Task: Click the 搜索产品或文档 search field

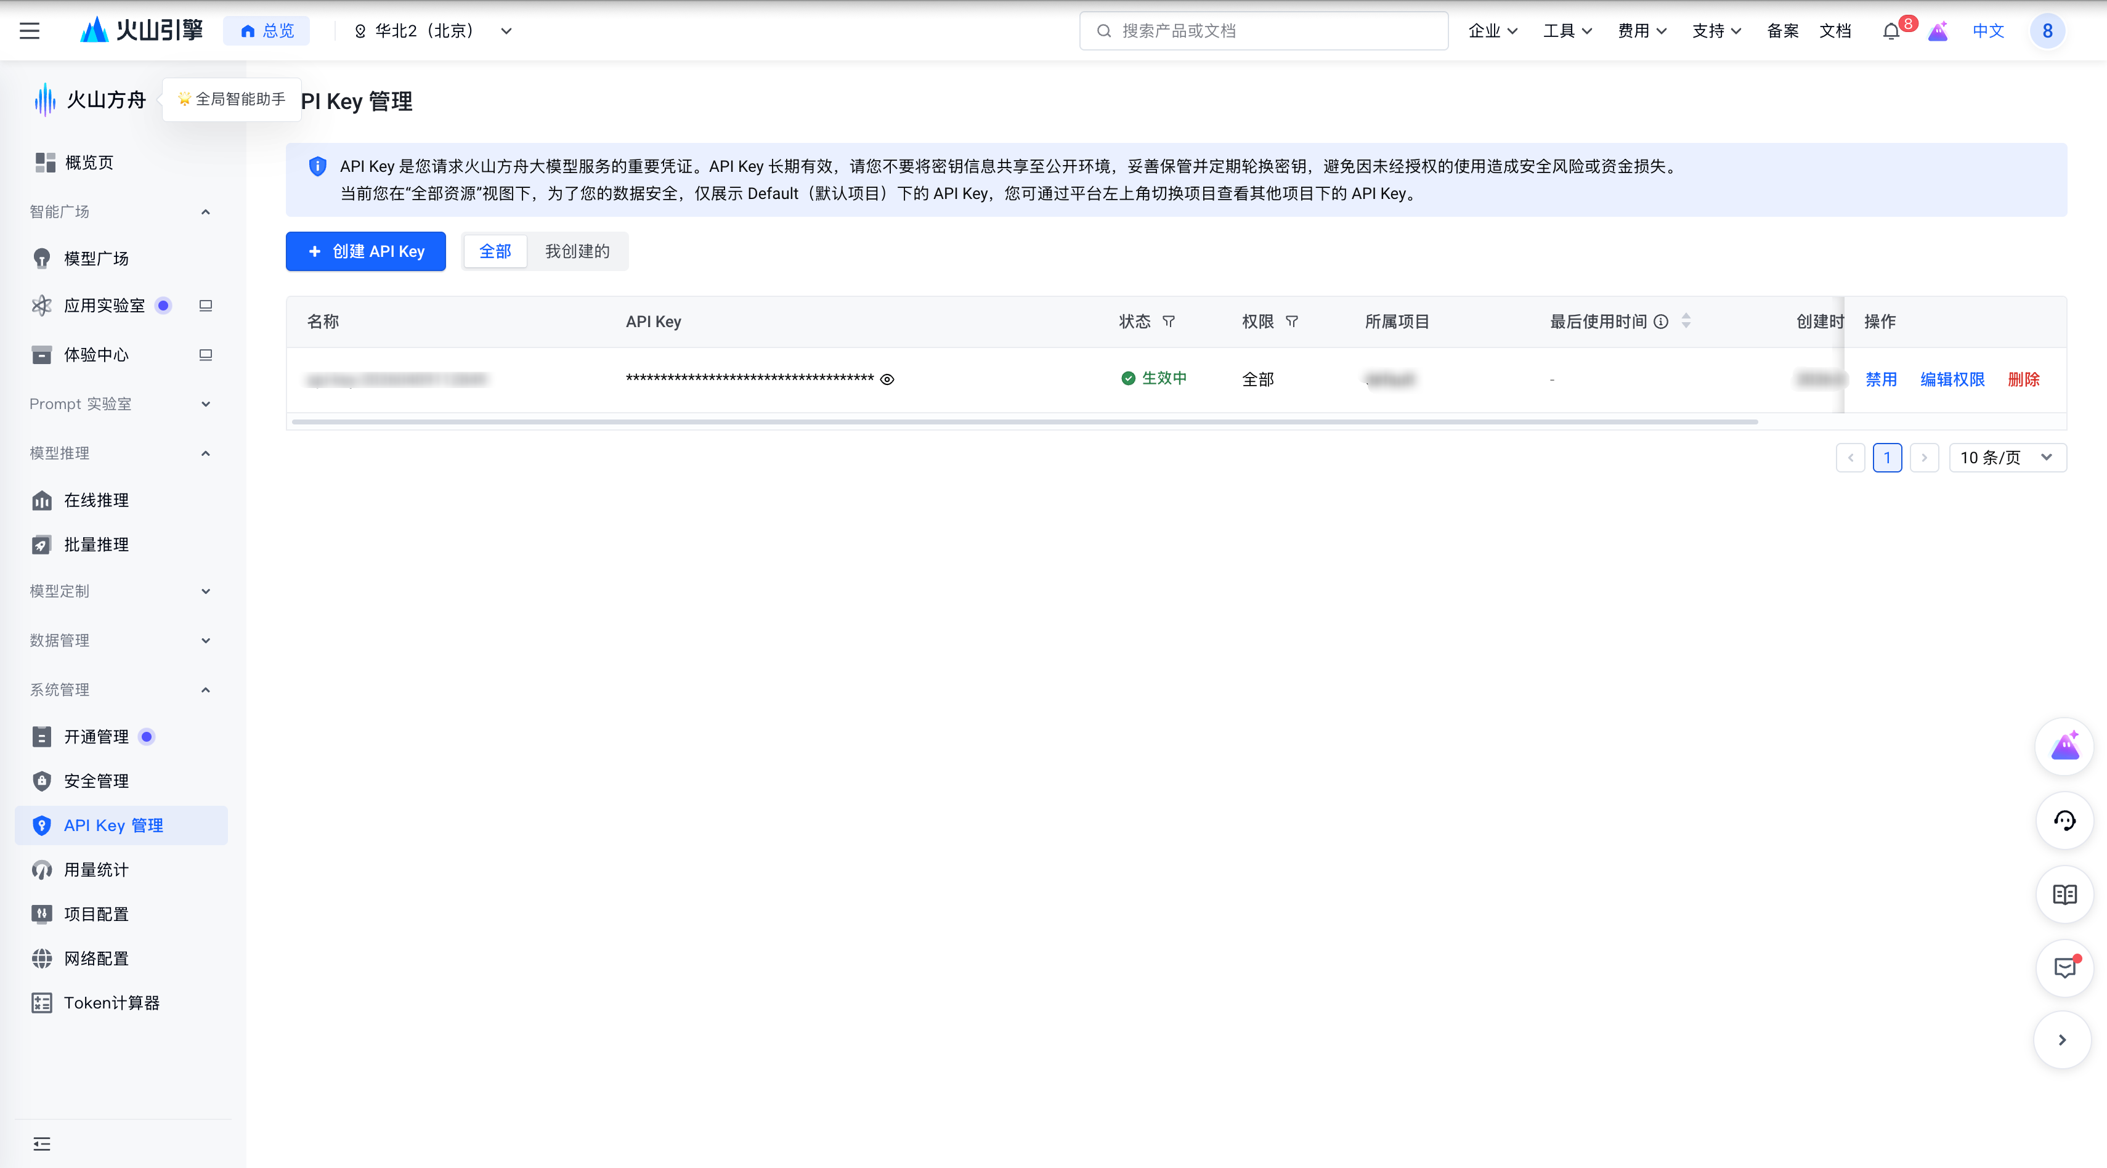Action: coord(1264,31)
